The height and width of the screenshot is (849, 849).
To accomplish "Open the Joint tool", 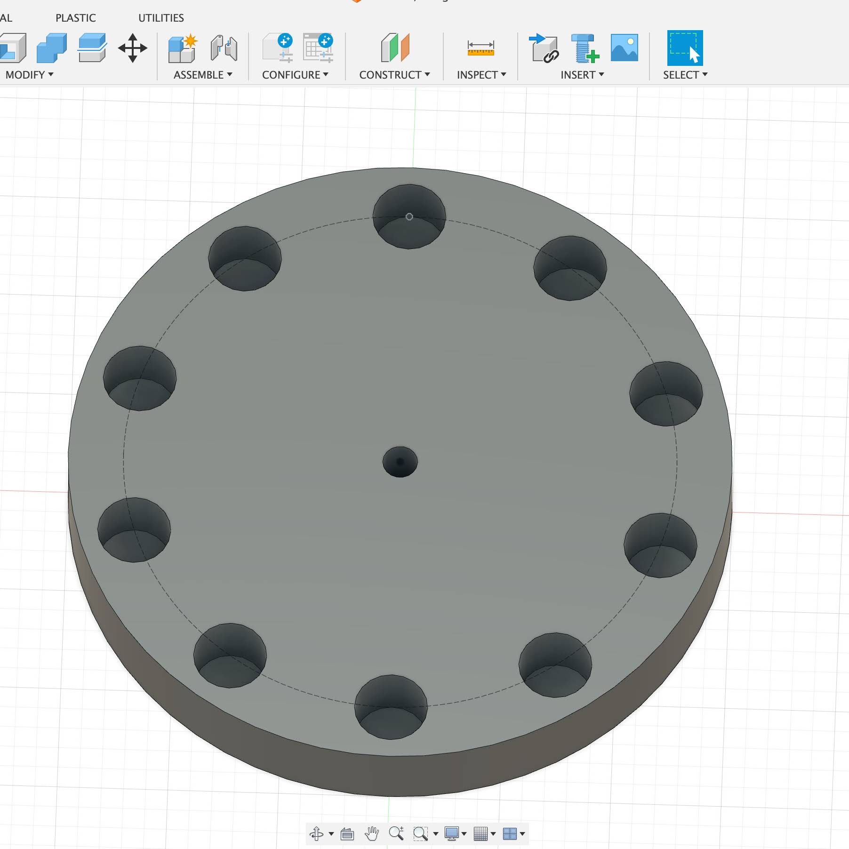I will coord(224,48).
